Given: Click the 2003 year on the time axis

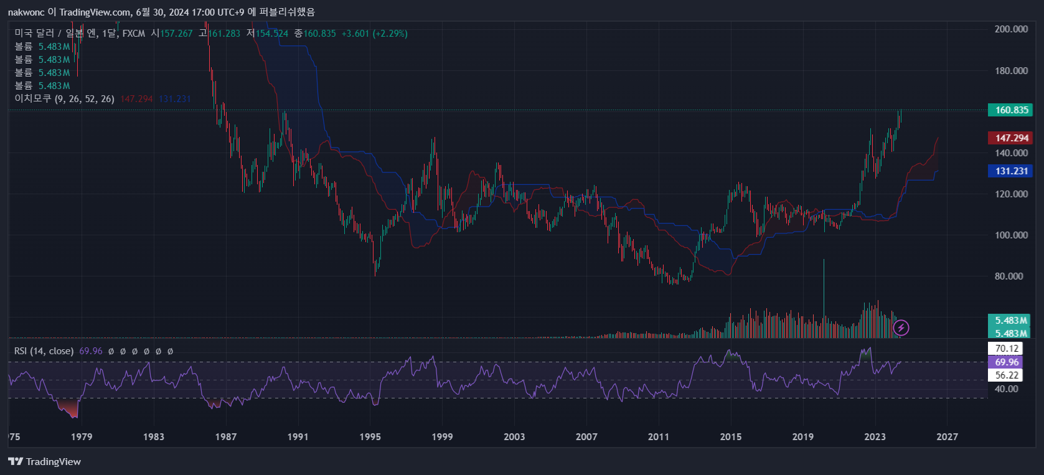Looking at the screenshot, I should 514,436.
